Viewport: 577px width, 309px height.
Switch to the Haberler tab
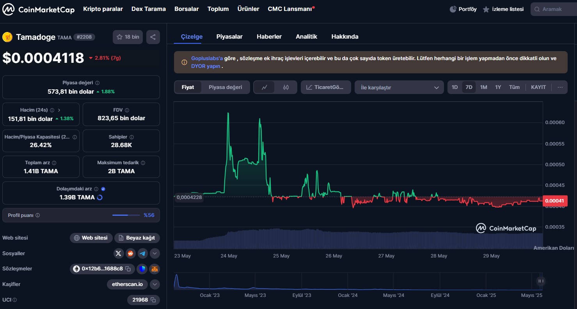click(x=269, y=37)
